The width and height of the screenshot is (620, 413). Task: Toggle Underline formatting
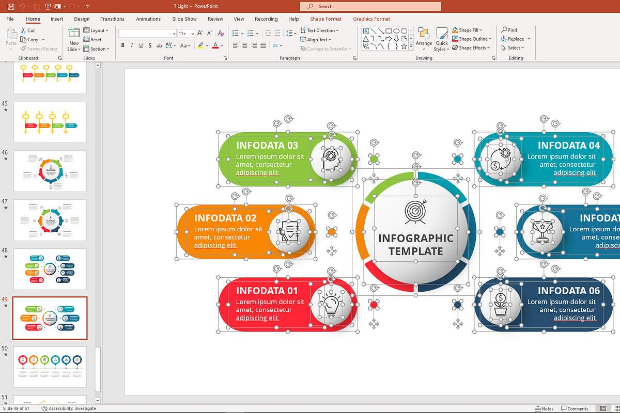coord(141,45)
